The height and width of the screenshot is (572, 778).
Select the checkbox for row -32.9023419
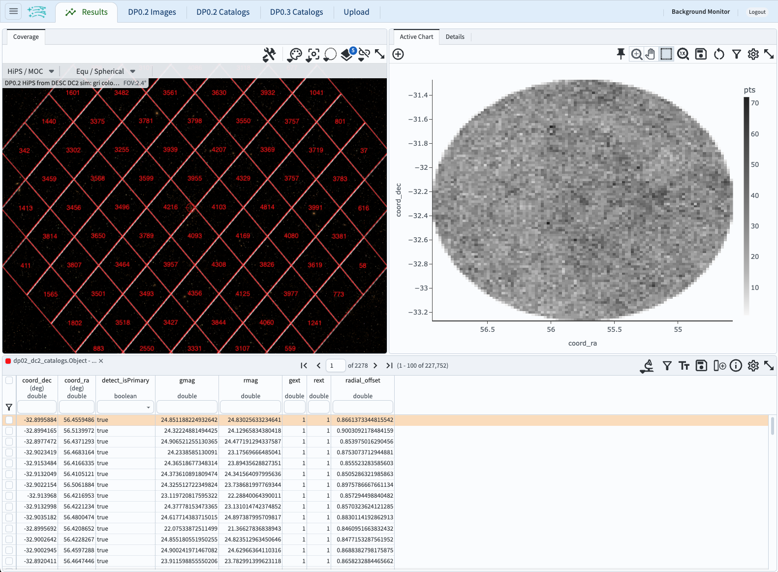point(9,452)
